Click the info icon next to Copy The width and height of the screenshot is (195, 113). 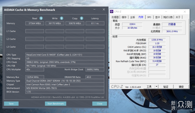[x=82, y=18]
